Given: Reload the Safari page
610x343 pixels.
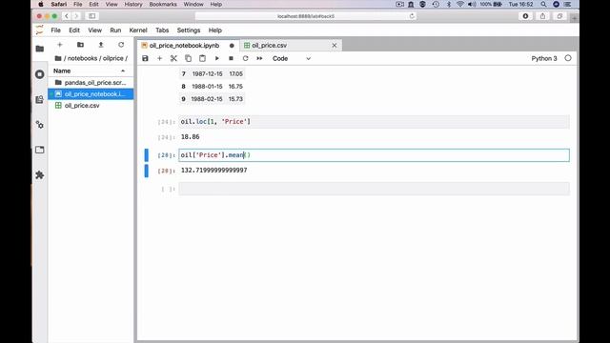Looking at the screenshot, I should pos(412,16).
